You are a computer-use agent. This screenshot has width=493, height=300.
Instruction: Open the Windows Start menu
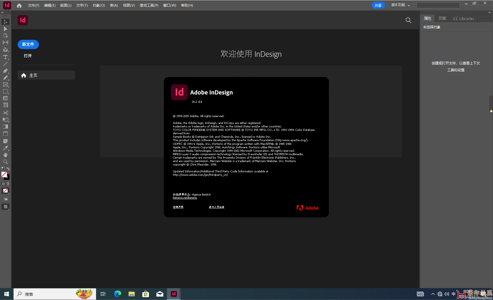click(7, 294)
